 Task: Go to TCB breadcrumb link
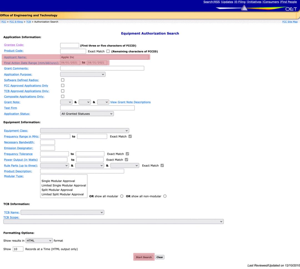coord(29,22)
